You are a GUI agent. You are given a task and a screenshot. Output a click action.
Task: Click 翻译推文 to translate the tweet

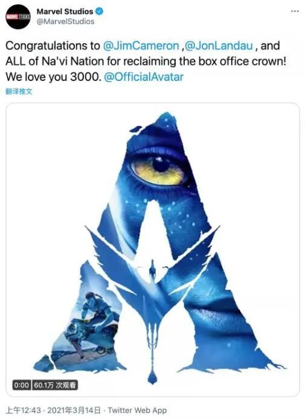coord(19,91)
